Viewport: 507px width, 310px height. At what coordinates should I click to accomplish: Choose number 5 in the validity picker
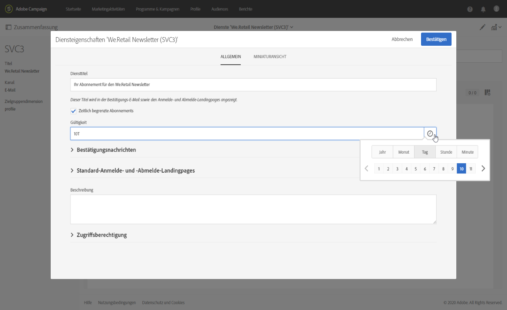[x=416, y=169]
